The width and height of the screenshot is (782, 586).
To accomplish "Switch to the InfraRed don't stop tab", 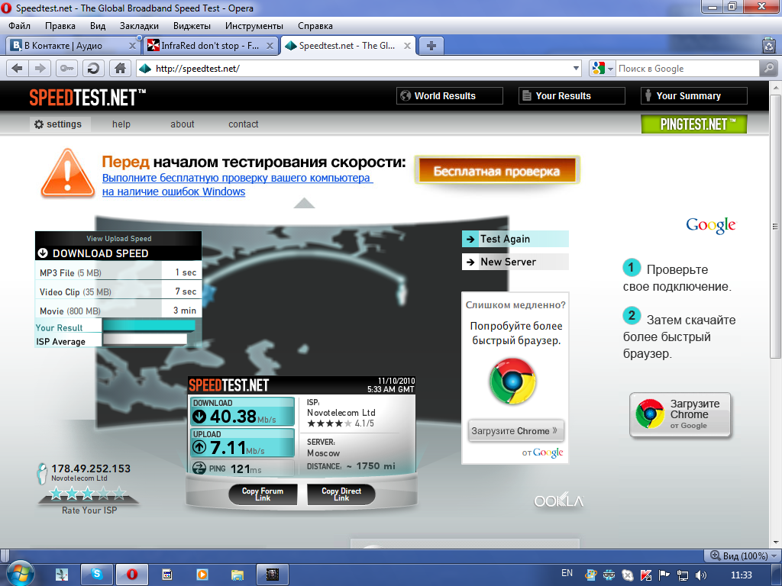I will [211, 46].
